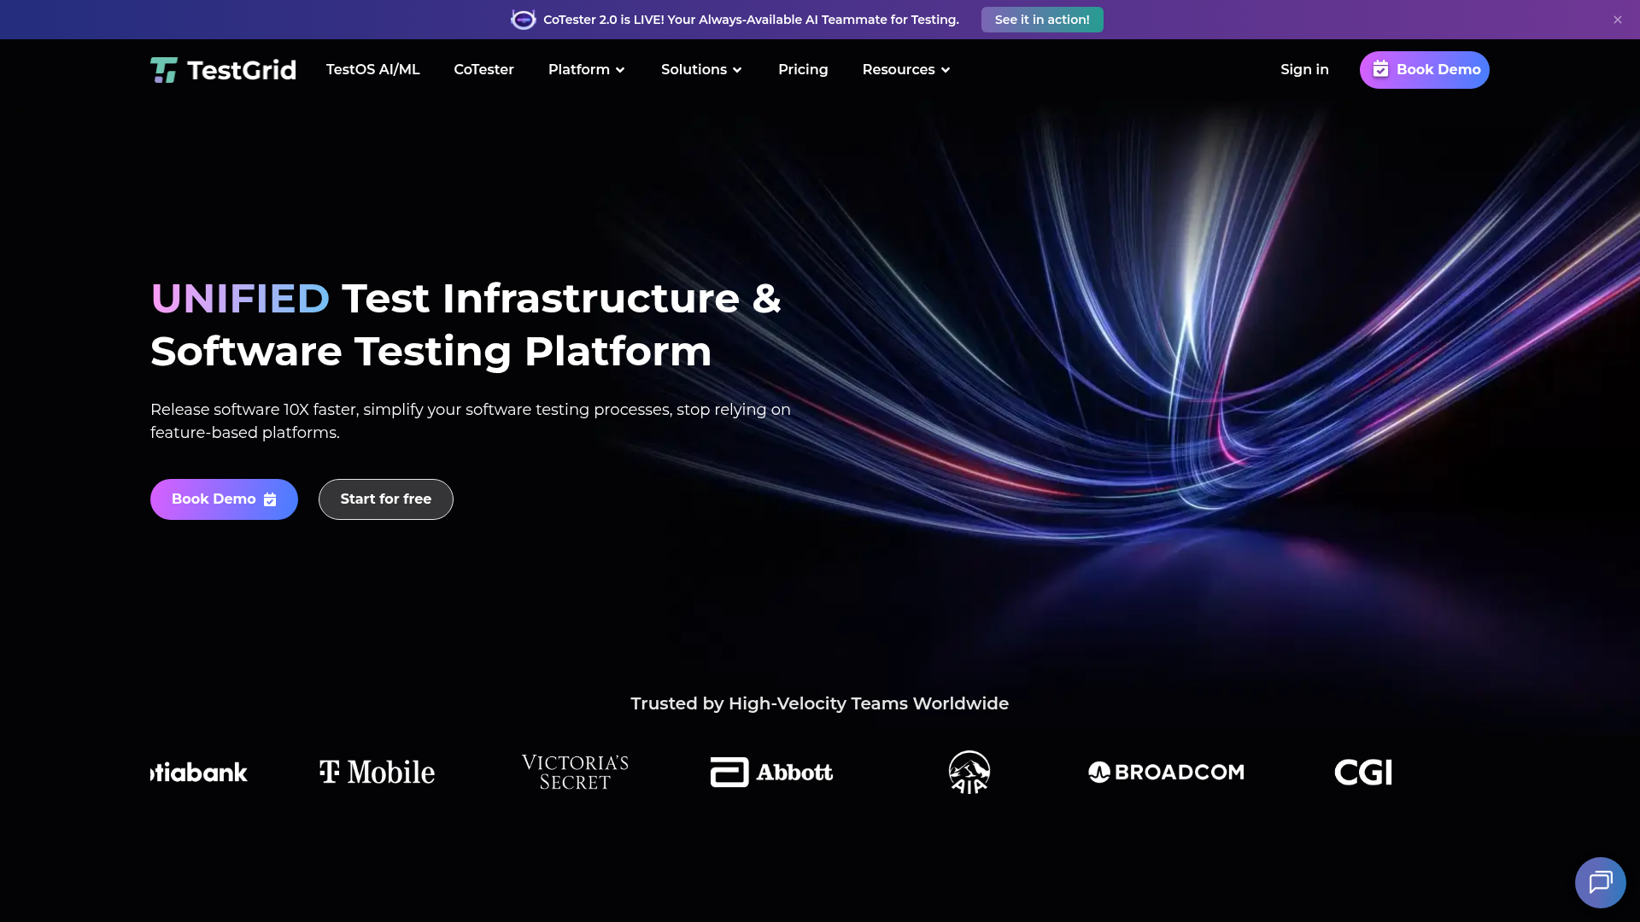The height and width of the screenshot is (922, 1640).
Task: Click the hero Book Demo button
Action: click(x=223, y=499)
